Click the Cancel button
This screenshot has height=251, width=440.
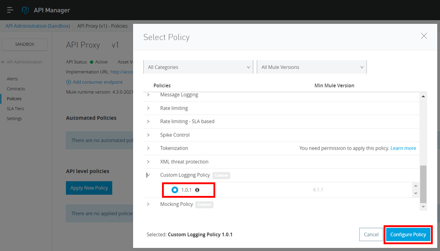371,234
